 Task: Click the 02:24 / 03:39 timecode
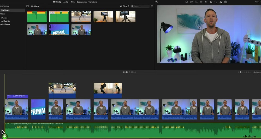(129, 72)
